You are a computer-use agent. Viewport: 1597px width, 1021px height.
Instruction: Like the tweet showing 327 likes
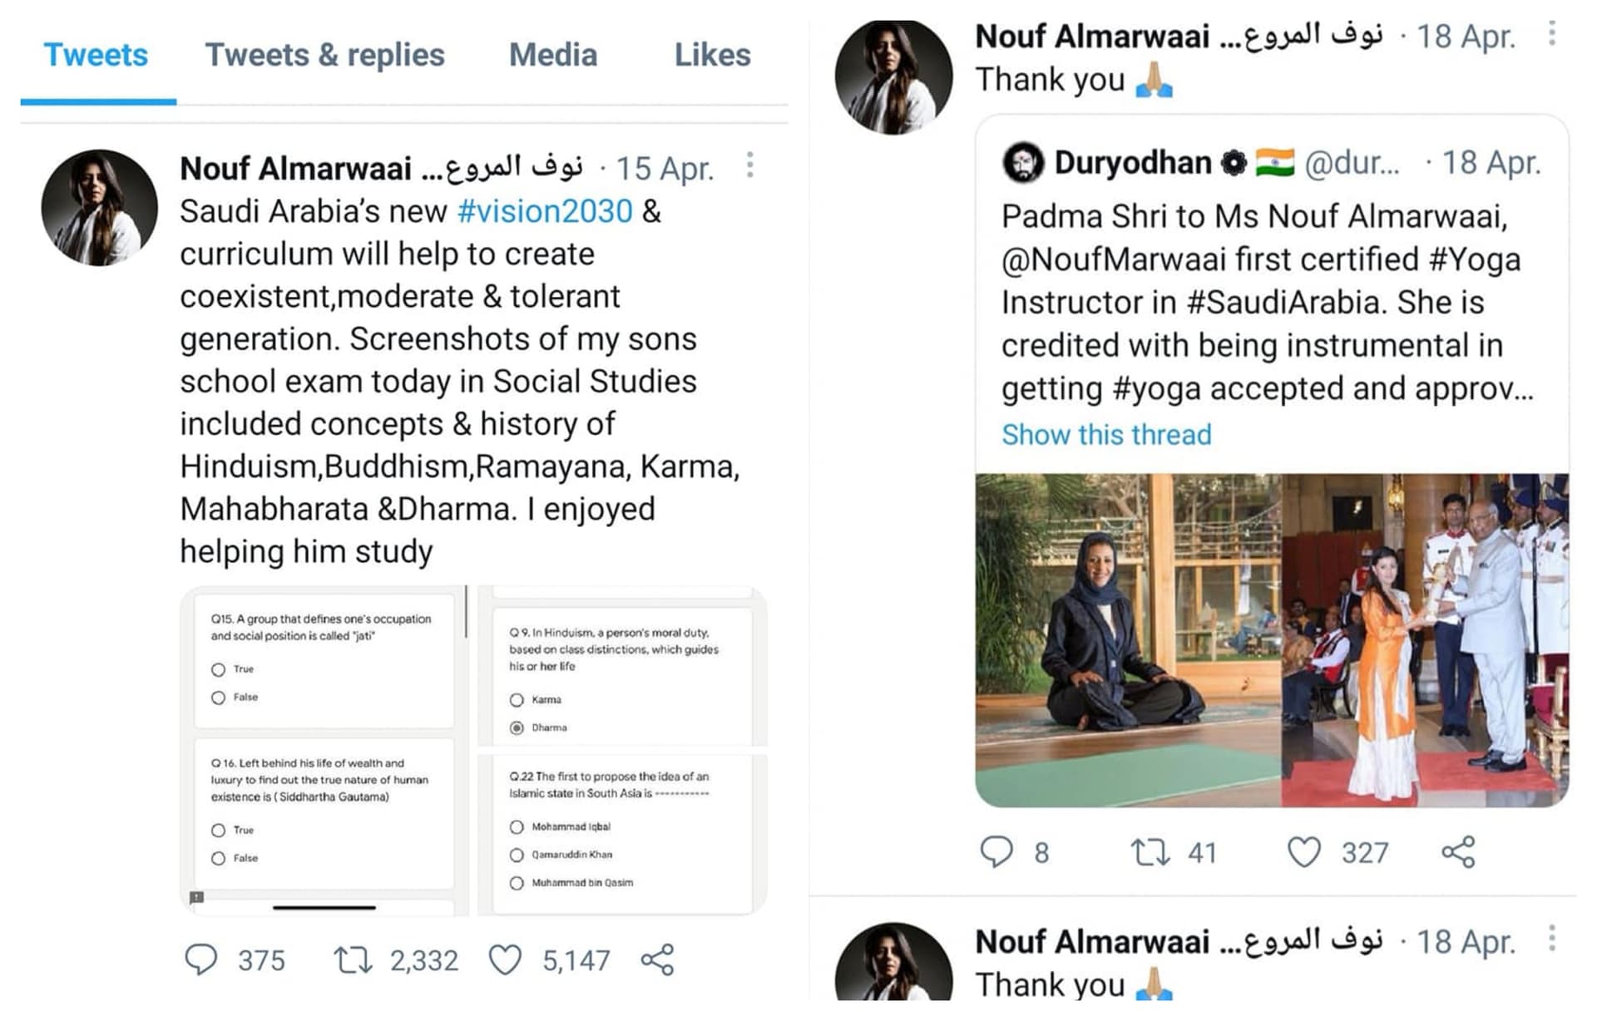[1303, 851]
